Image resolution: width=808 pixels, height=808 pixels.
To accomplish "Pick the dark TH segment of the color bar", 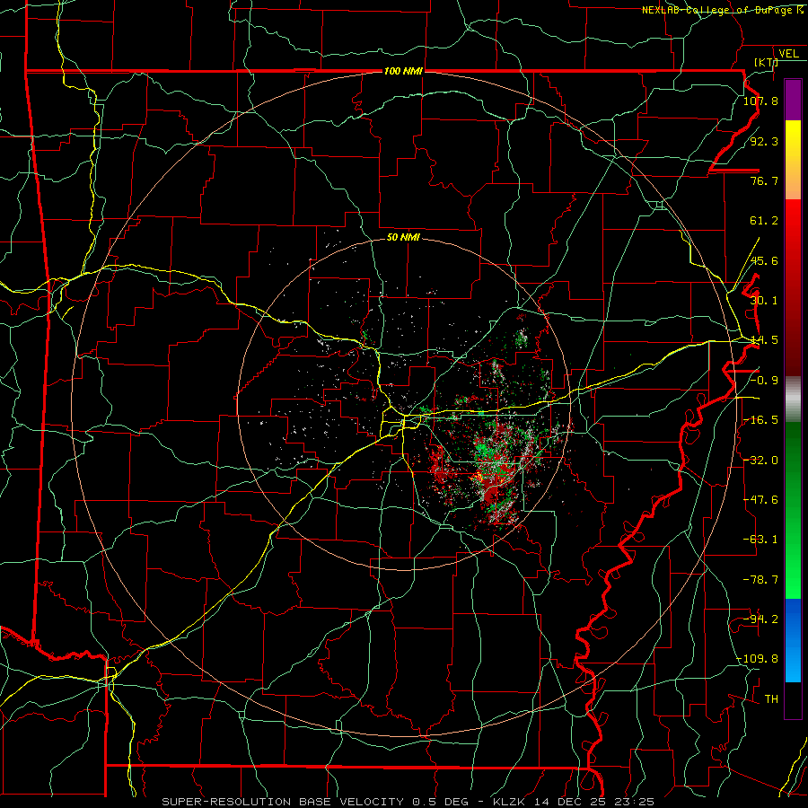I will tap(793, 700).
